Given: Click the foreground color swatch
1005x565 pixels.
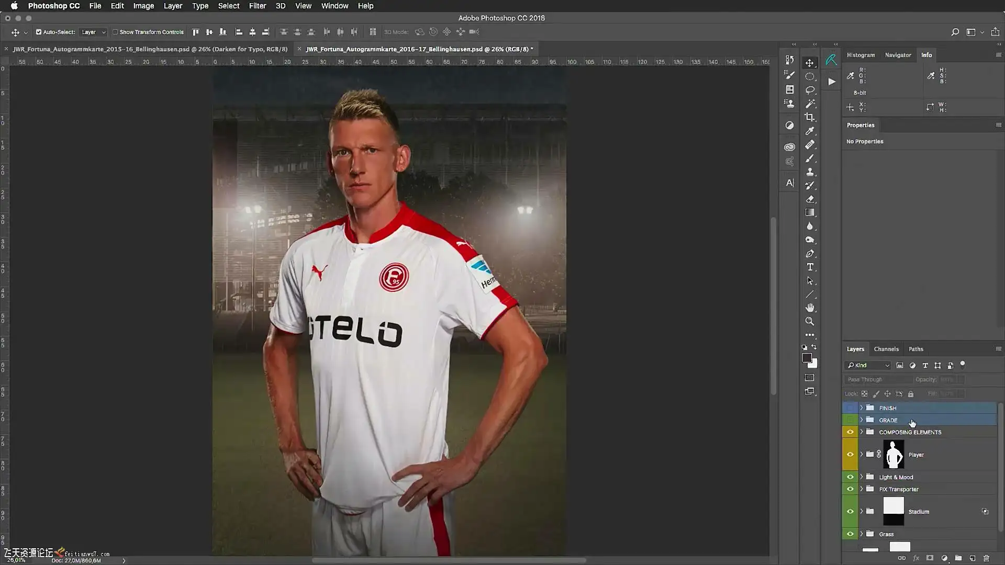Looking at the screenshot, I should [807, 358].
